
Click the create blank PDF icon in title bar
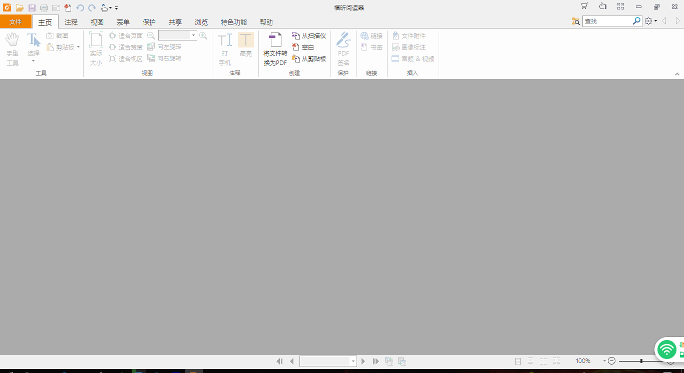pyautogui.click(x=68, y=7)
